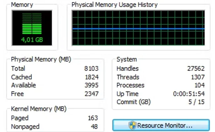Click the blue usage line in graph
215x132 pixels.
[x=138, y=29]
